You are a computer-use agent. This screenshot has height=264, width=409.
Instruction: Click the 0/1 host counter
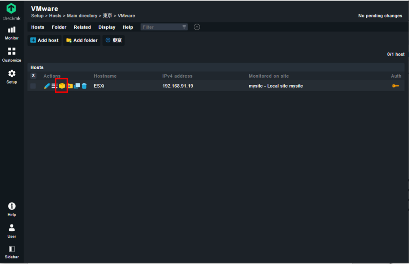[x=396, y=54]
